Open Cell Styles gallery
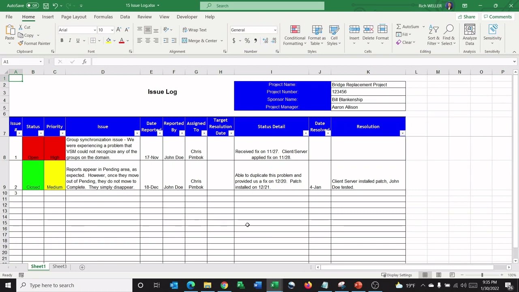Image resolution: width=519 pixels, height=292 pixels. click(x=334, y=36)
